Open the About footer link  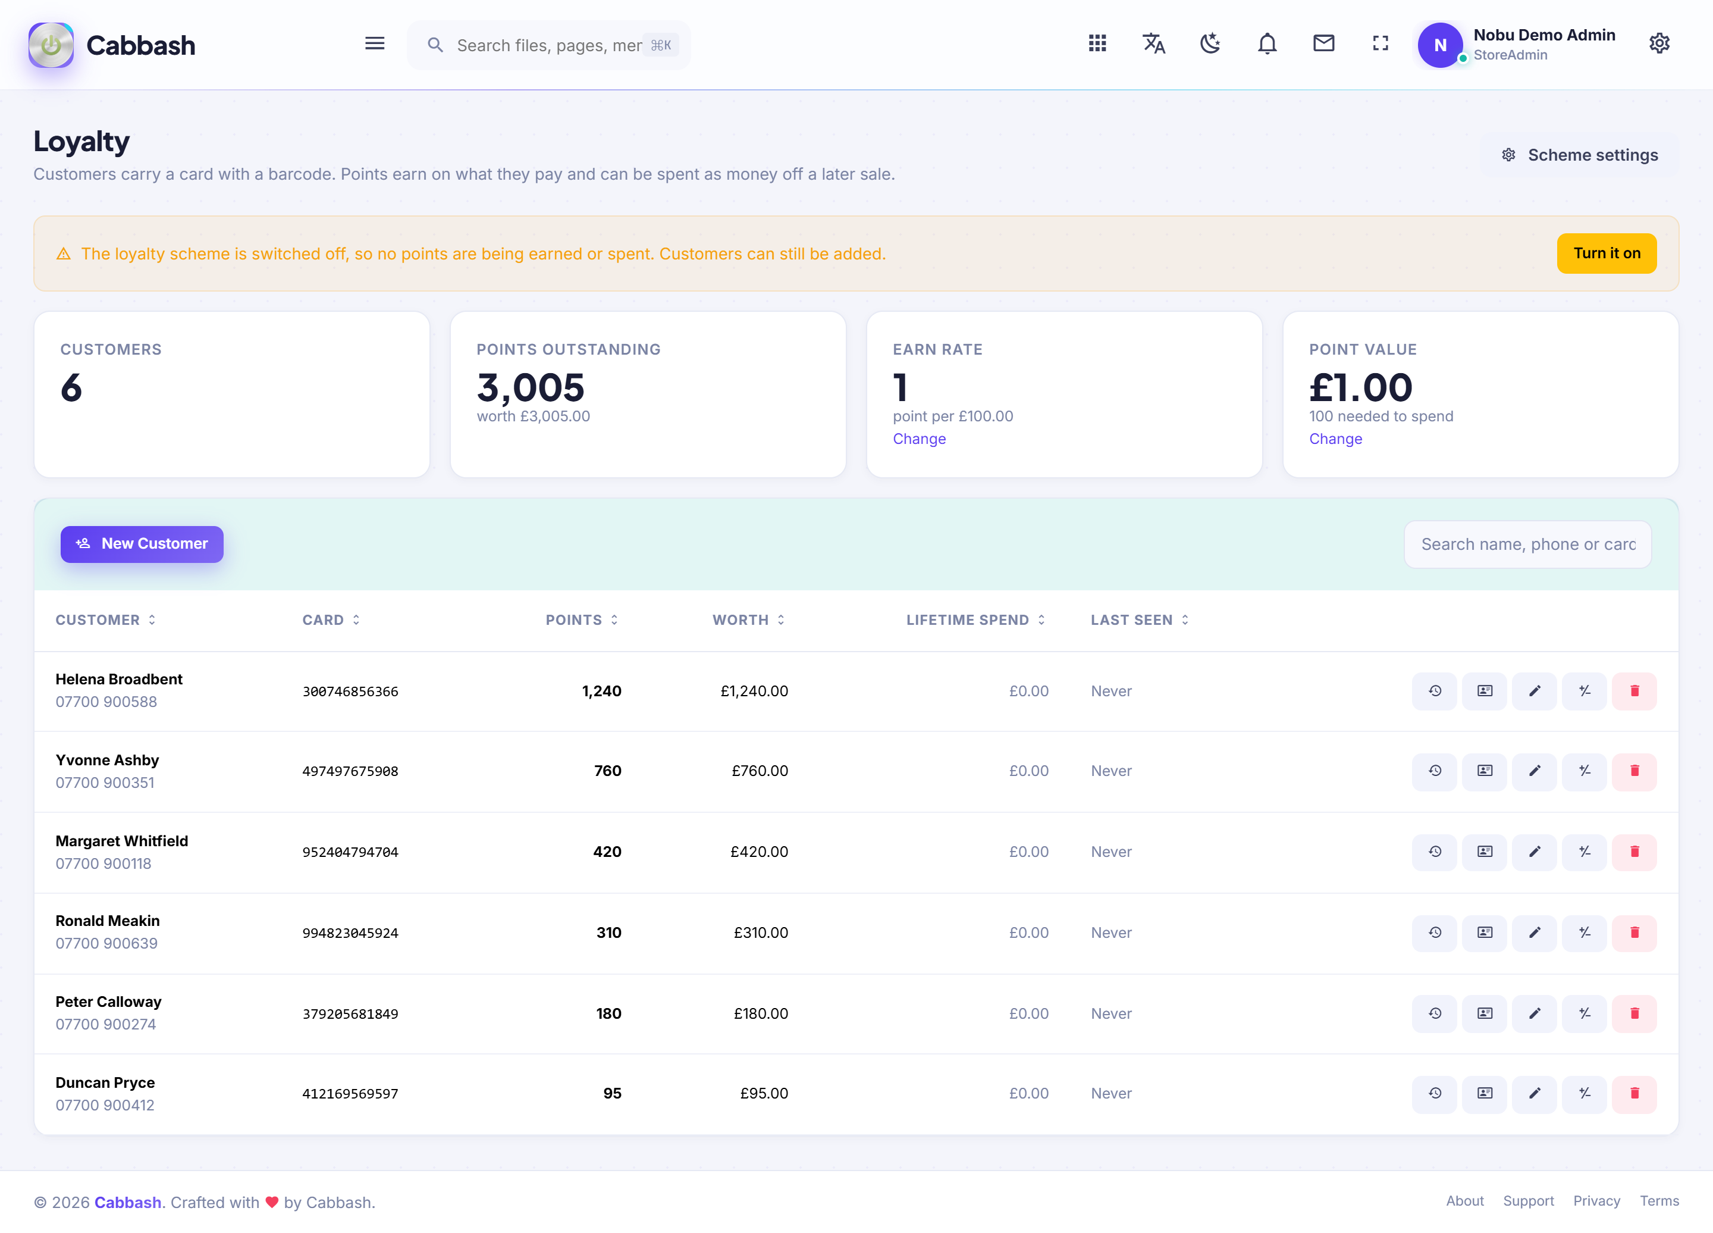(1464, 1201)
